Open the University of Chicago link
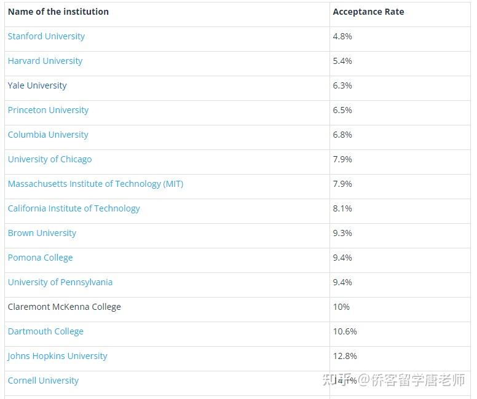The height and width of the screenshot is (399, 477). pos(50,159)
